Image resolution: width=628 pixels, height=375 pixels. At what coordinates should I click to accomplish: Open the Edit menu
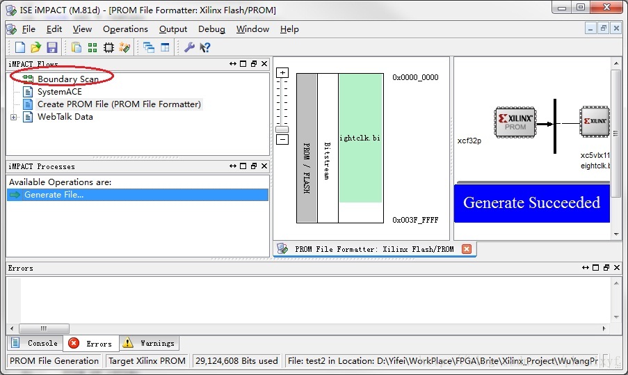click(x=54, y=29)
